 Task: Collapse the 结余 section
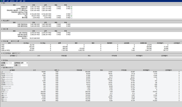pyautogui.click(x=2, y=3)
